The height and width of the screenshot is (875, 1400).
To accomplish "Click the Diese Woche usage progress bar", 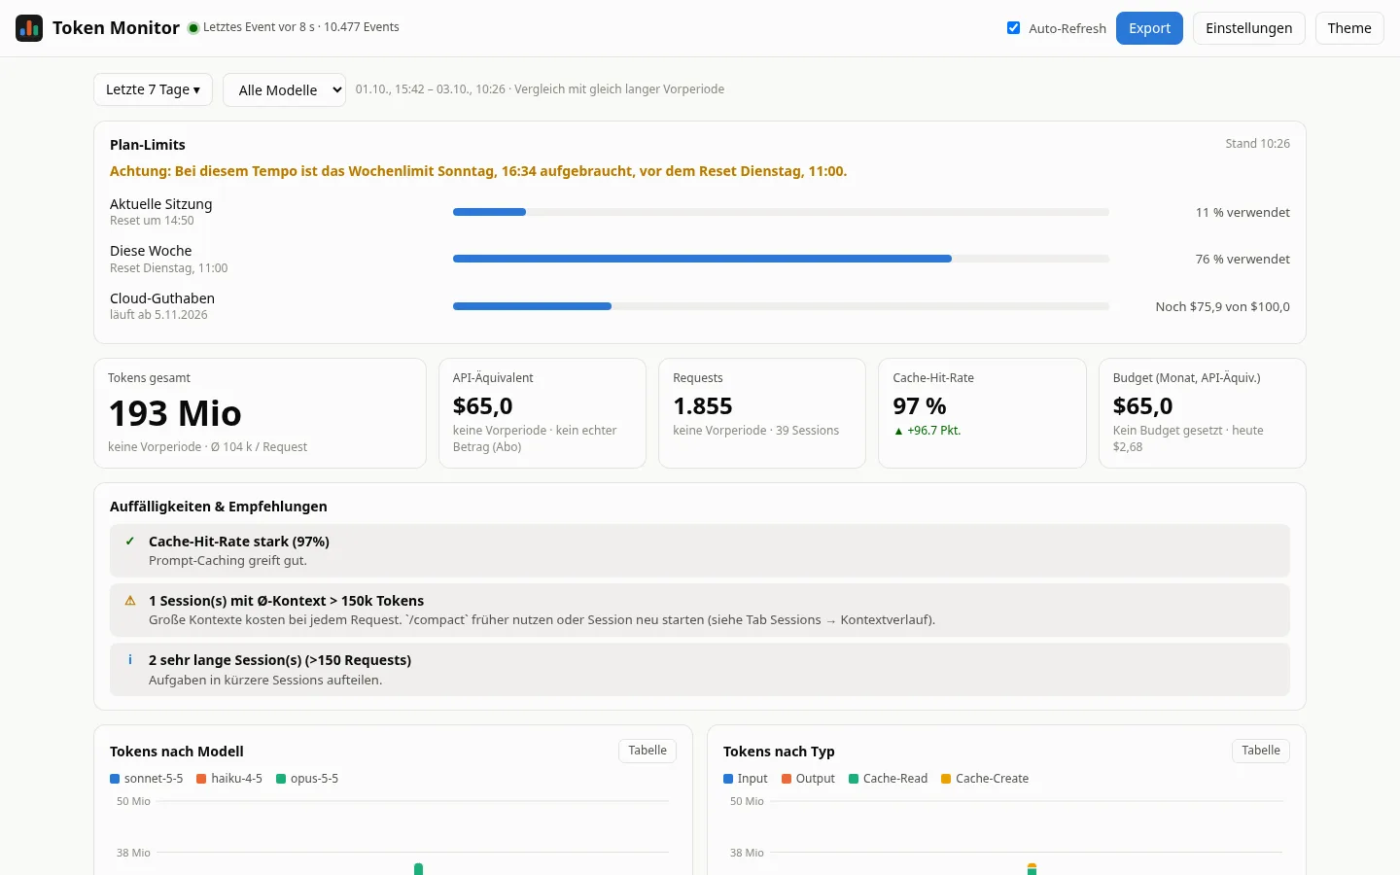I will 781,259.
